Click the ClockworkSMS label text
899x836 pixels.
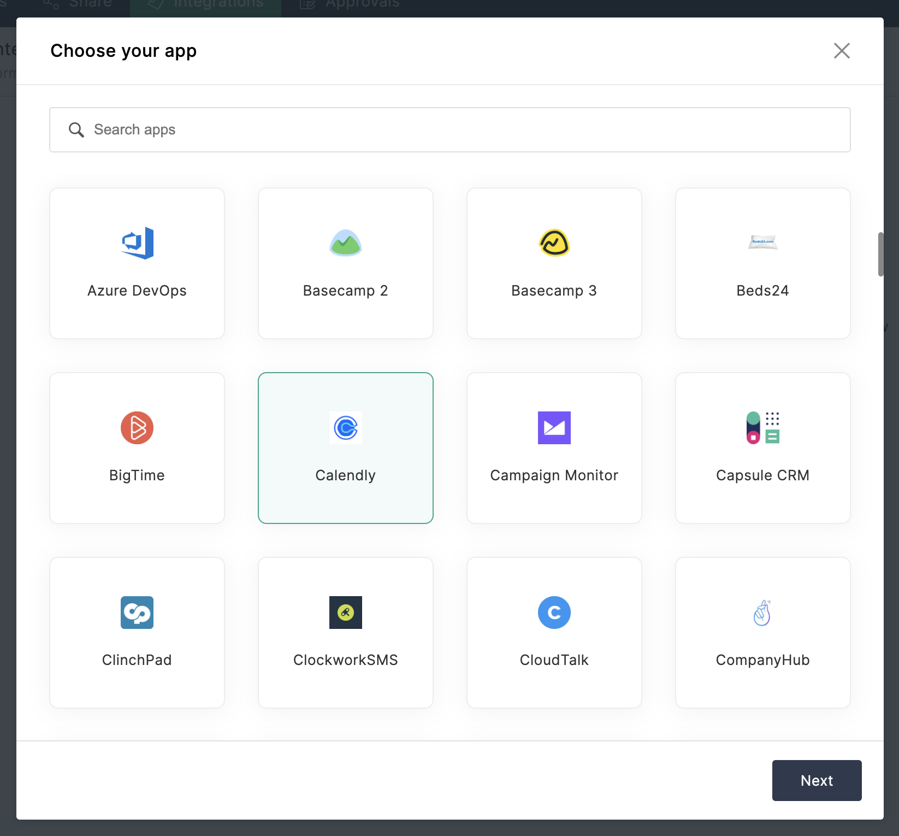point(346,660)
